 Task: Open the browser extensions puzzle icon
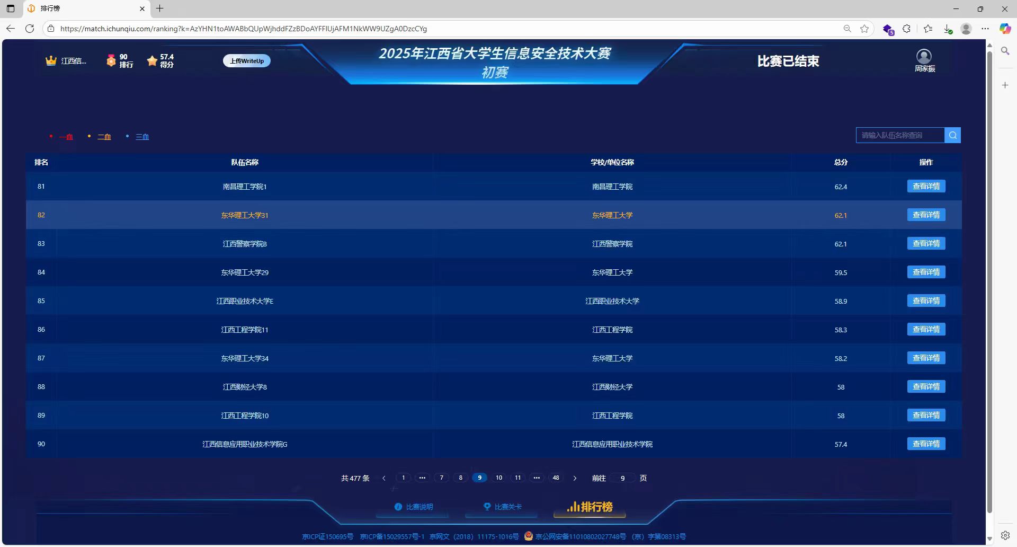coord(907,29)
